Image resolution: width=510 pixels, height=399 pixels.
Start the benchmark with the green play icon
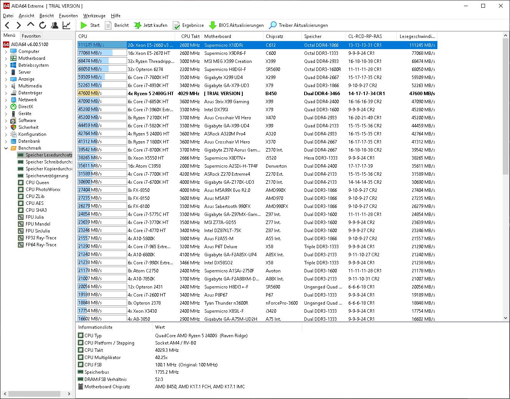(84, 25)
